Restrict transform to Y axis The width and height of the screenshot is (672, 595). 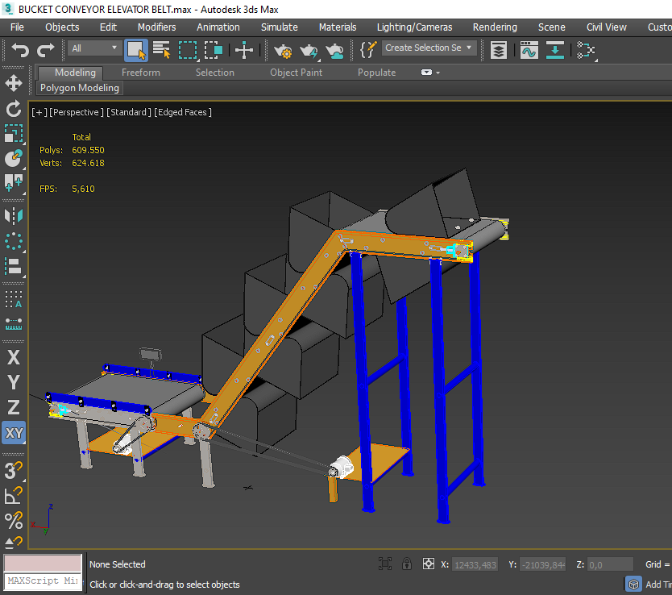13,382
